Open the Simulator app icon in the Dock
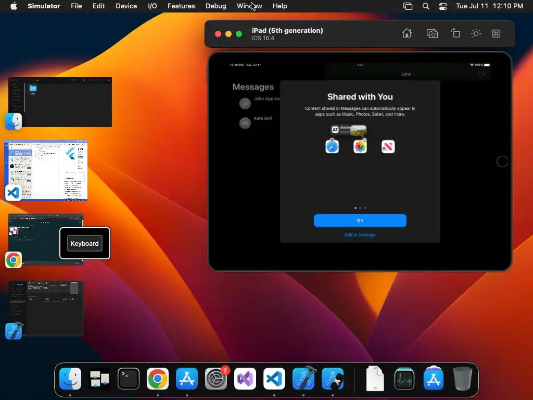 333,379
